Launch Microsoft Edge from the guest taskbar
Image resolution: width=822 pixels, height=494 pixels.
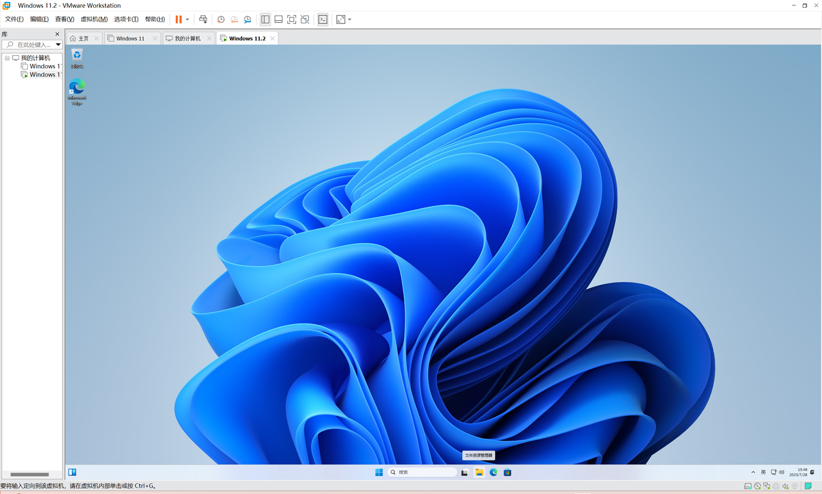click(493, 472)
